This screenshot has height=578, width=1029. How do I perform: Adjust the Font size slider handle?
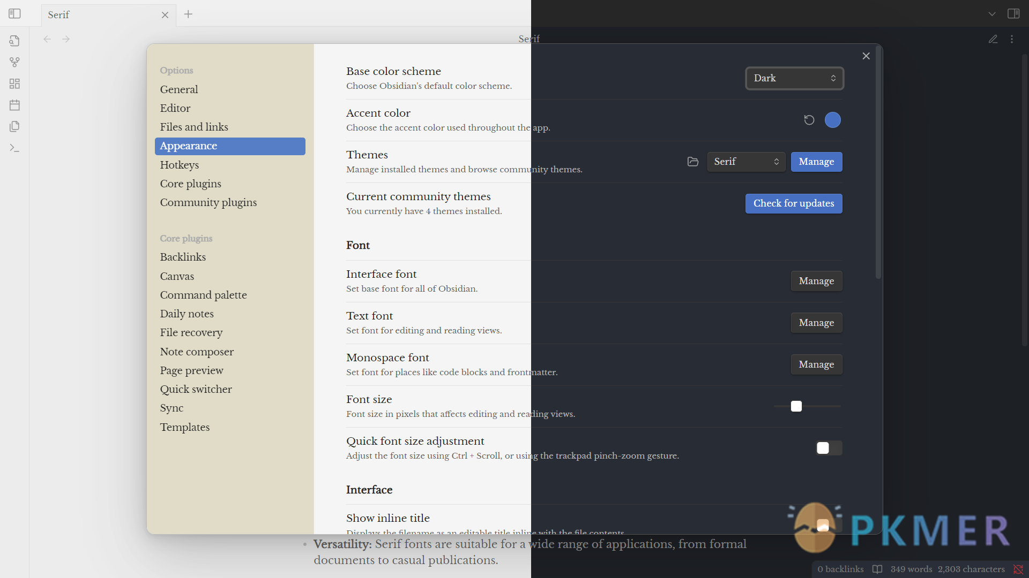point(796,406)
